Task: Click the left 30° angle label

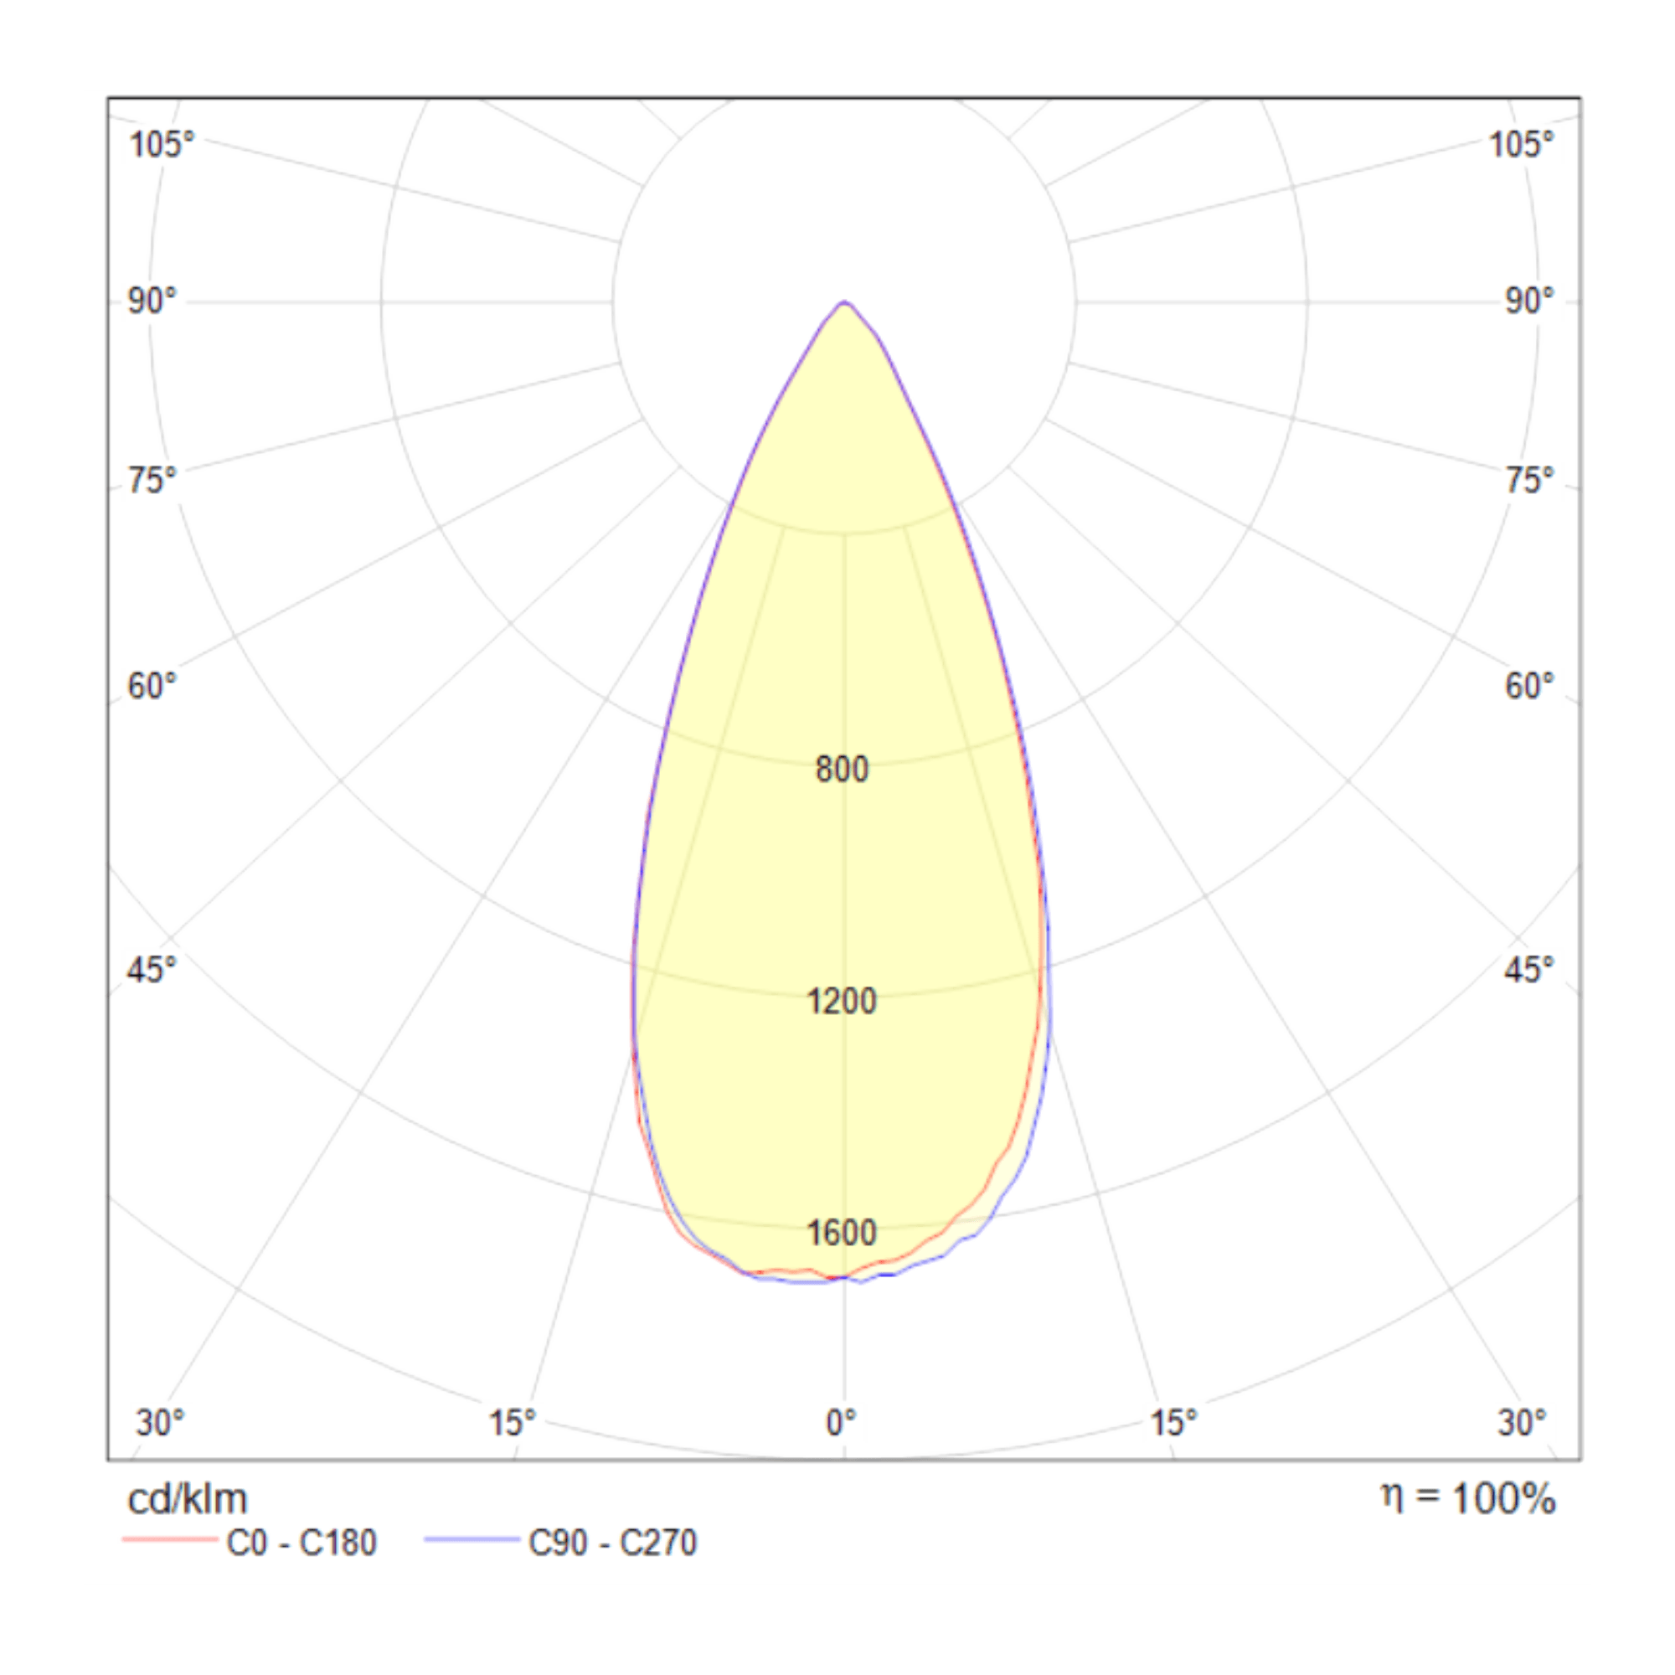Action: 161,1423
